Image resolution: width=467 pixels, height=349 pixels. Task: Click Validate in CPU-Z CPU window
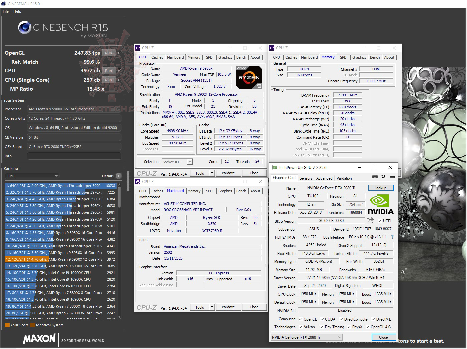coord(228,173)
